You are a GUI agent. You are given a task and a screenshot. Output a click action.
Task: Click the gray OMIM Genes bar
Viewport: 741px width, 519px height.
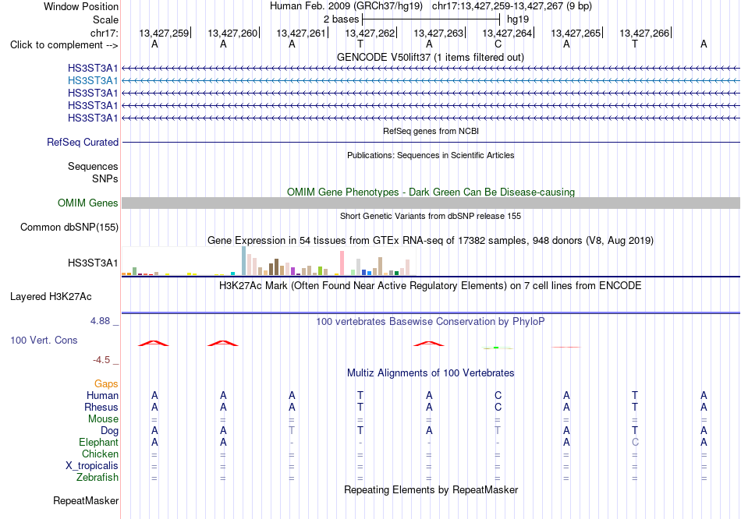pos(431,203)
